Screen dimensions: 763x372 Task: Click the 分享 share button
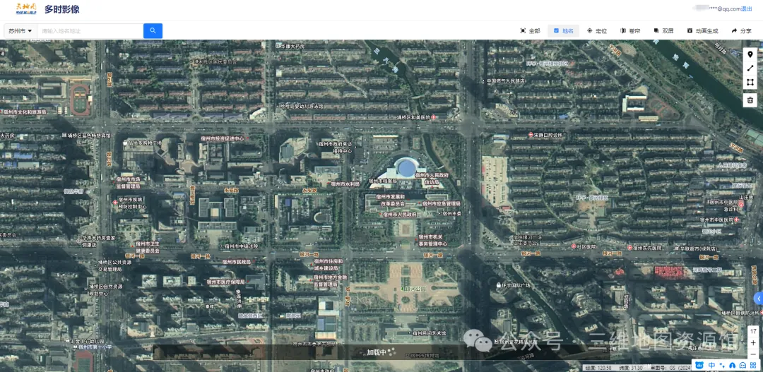click(741, 30)
